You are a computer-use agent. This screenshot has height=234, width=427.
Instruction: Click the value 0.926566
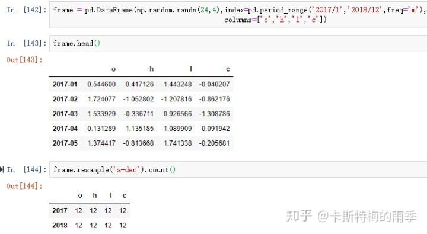tap(177, 114)
